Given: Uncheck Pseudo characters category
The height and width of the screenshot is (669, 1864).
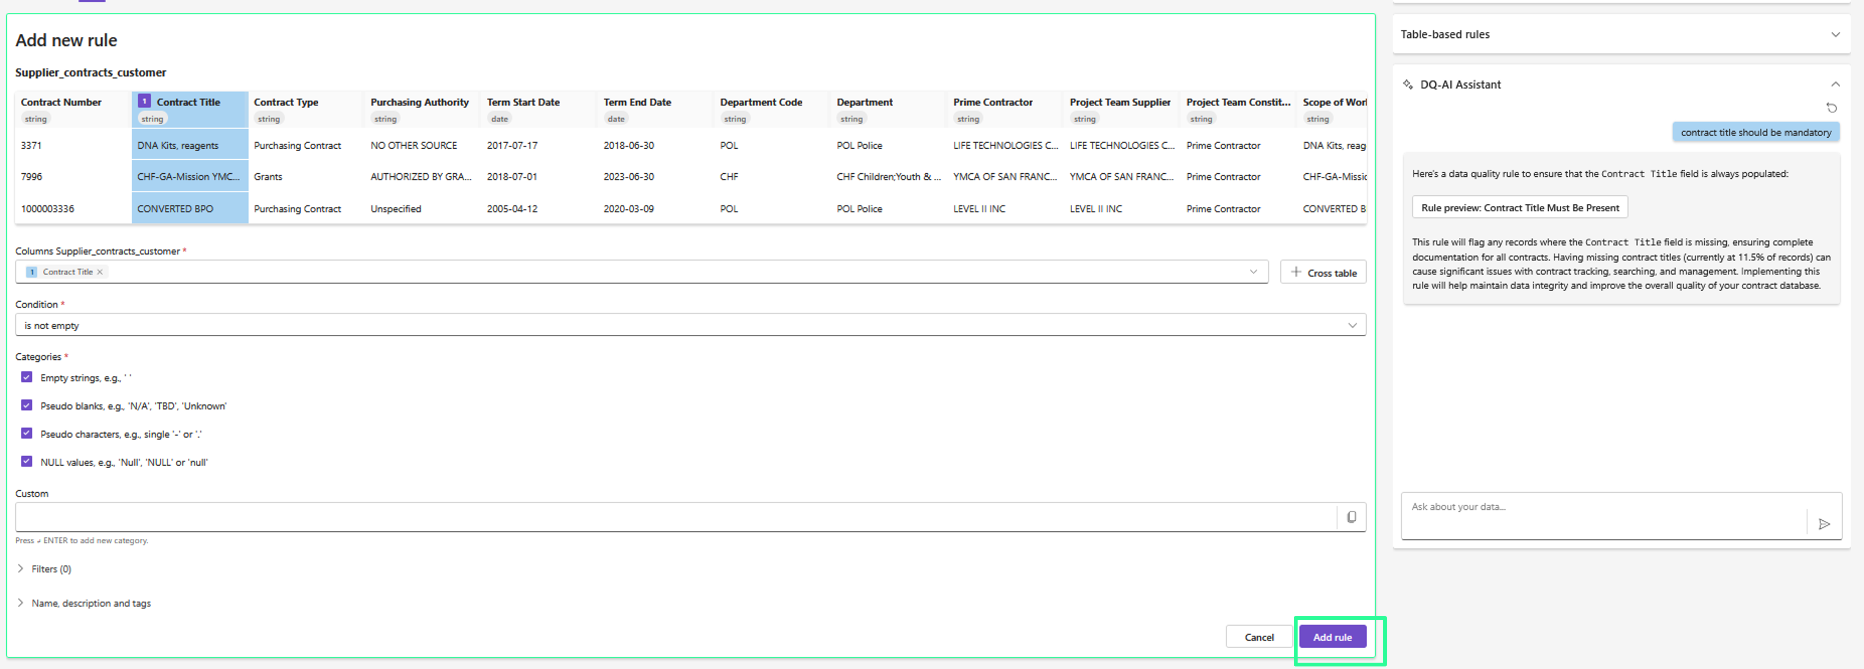Looking at the screenshot, I should tap(27, 433).
